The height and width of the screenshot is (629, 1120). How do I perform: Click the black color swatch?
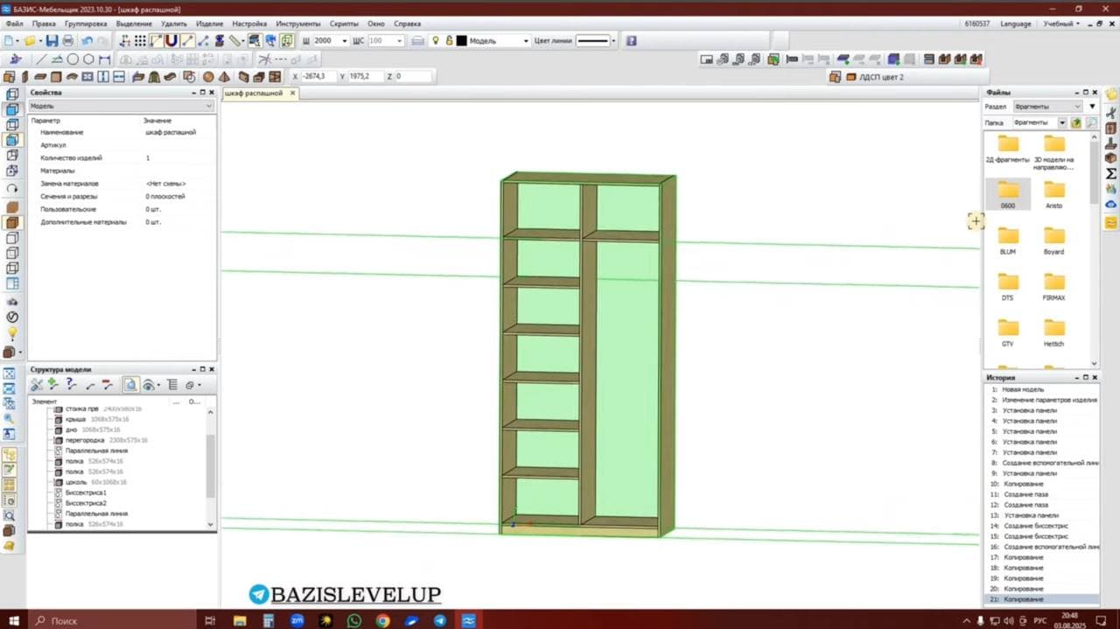pyautogui.click(x=461, y=40)
